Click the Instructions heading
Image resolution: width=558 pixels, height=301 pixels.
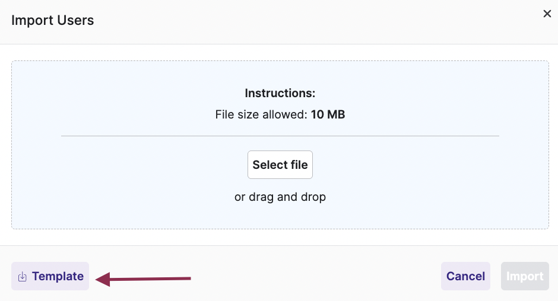280,93
